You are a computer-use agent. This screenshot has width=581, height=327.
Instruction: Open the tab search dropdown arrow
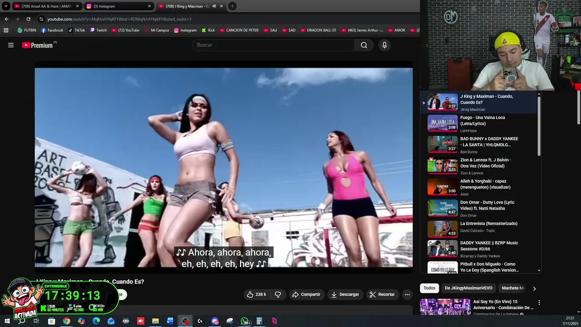pos(6,6)
